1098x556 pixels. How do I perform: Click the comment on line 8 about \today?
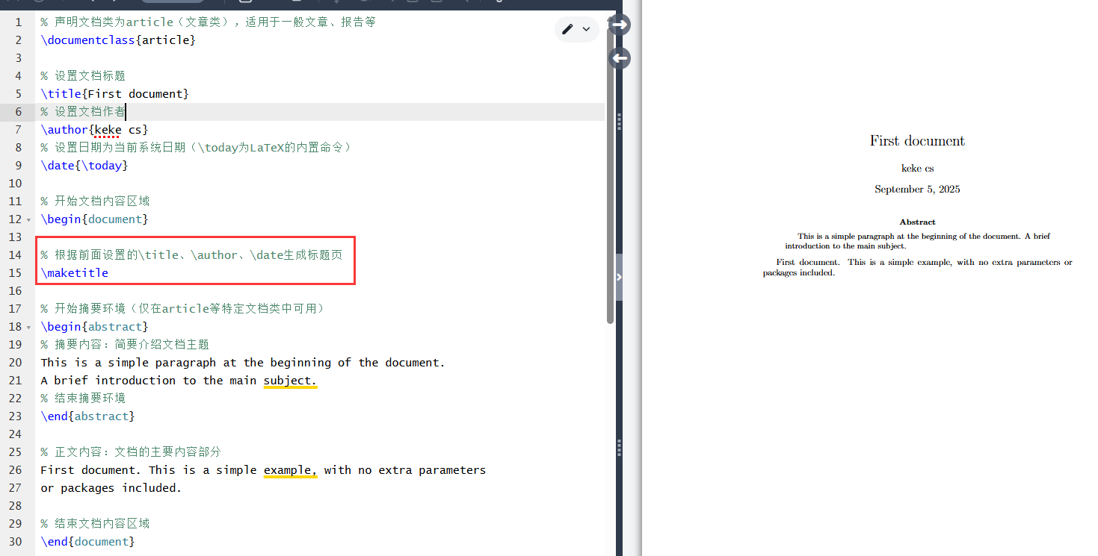click(x=196, y=148)
